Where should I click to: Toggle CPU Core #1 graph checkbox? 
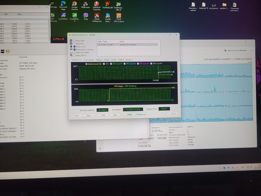(111, 64)
